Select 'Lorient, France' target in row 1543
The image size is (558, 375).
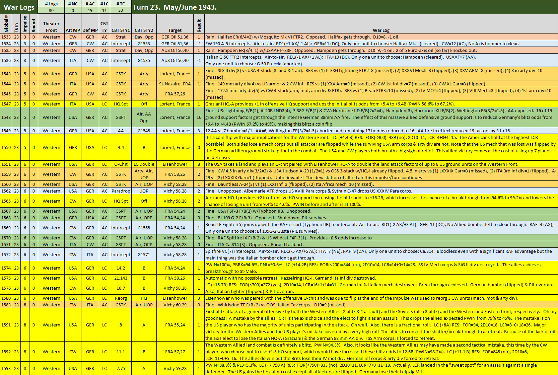[x=175, y=74]
